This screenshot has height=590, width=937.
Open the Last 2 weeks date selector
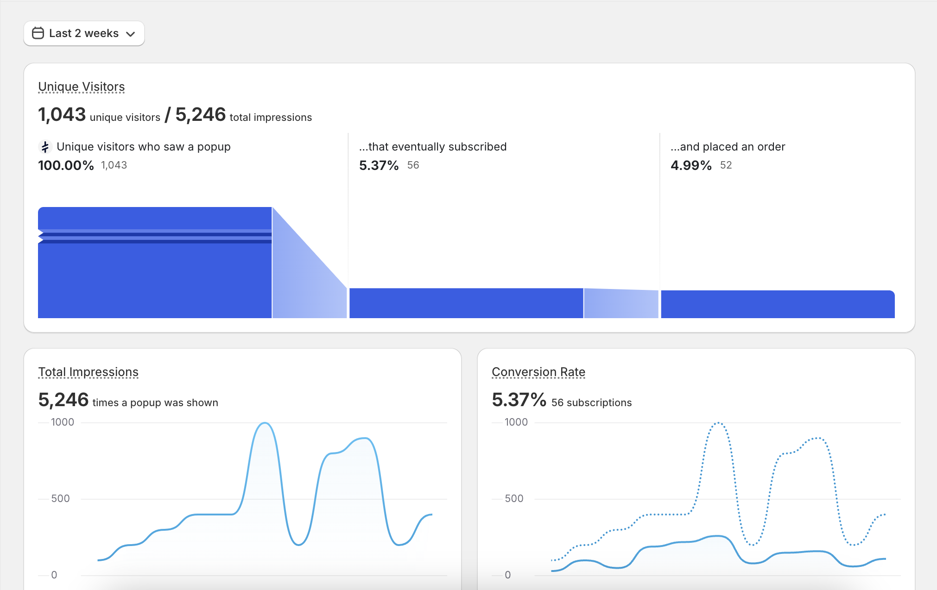pyautogui.click(x=83, y=33)
